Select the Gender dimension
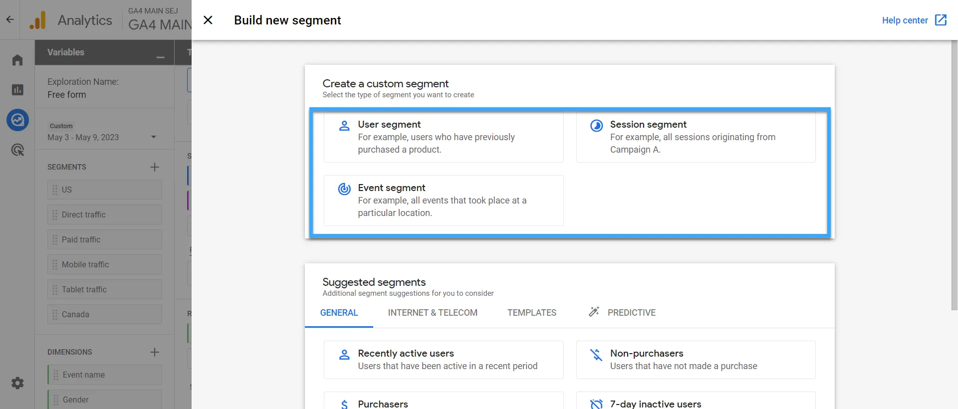This screenshot has width=958, height=409. (105, 400)
